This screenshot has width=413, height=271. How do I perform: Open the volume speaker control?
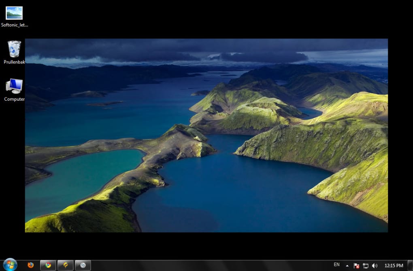(375, 266)
